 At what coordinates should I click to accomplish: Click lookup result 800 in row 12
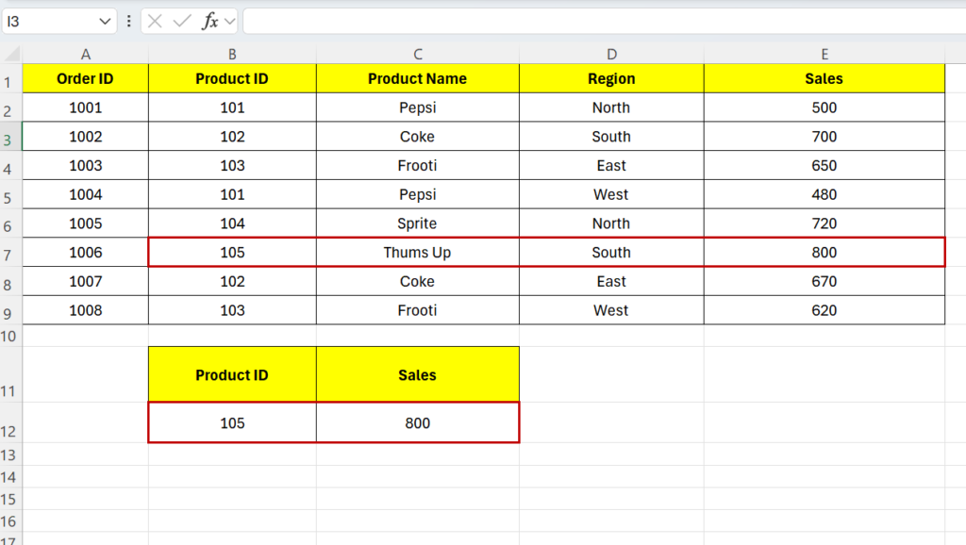click(x=418, y=423)
